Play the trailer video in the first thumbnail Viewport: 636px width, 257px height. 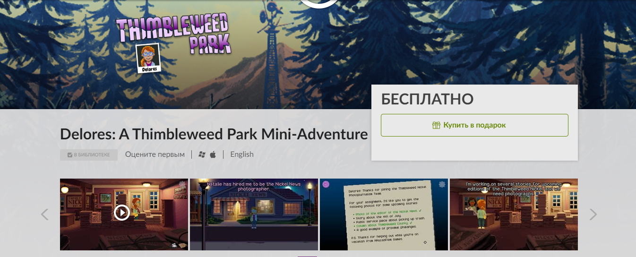coord(122,213)
